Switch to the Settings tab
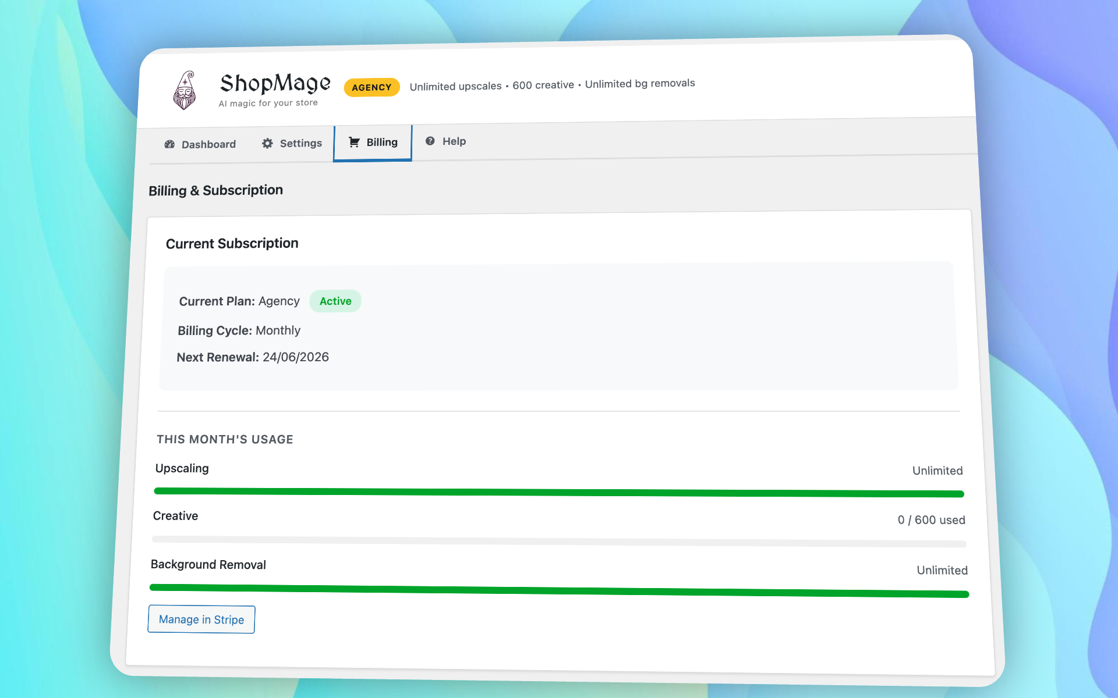This screenshot has width=1118, height=698. point(292,143)
